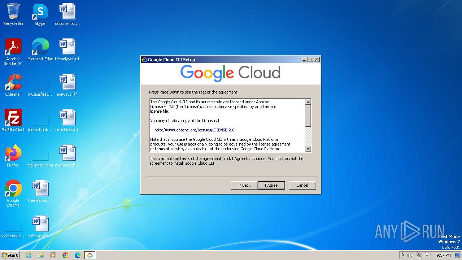Select the meways.rtf file icon
This screenshot has width=462, height=260.
point(67,85)
